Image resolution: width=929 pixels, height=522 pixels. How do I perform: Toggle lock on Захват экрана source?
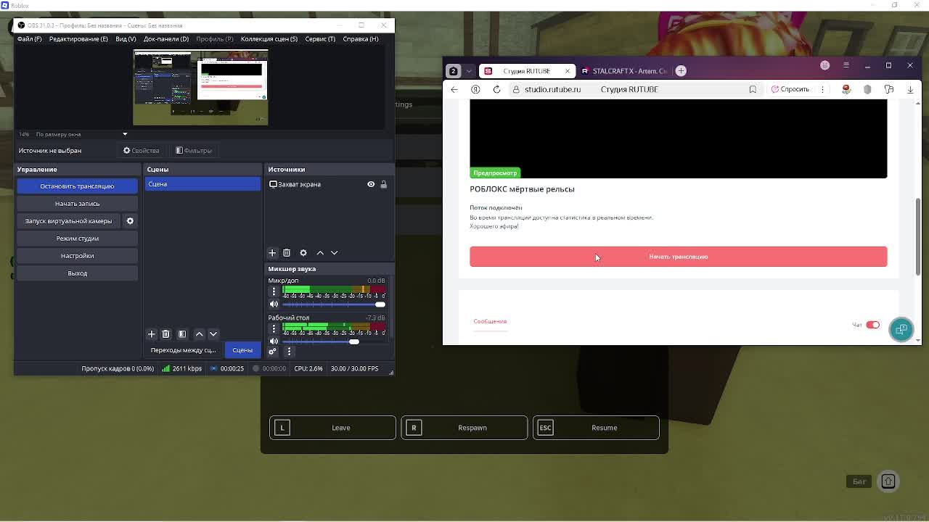(384, 184)
